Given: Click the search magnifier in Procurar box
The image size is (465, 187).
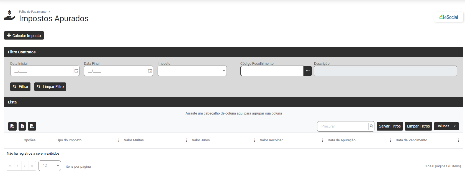Looking at the screenshot, I should pyautogui.click(x=371, y=126).
